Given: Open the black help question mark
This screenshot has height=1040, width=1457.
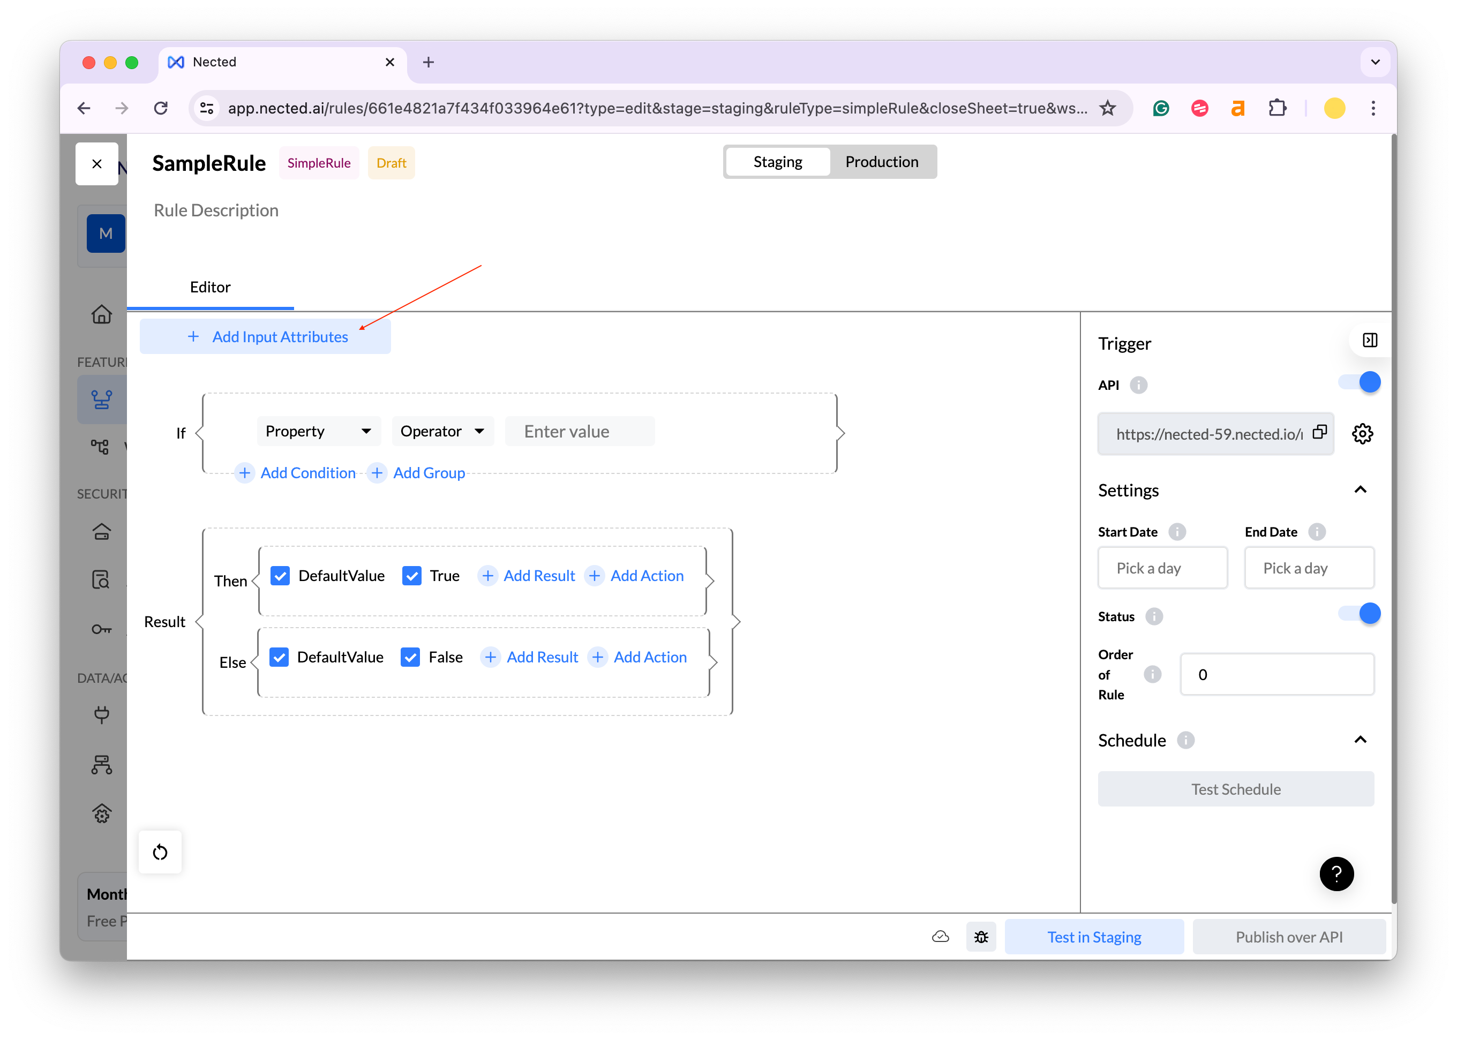Looking at the screenshot, I should tap(1336, 873).
